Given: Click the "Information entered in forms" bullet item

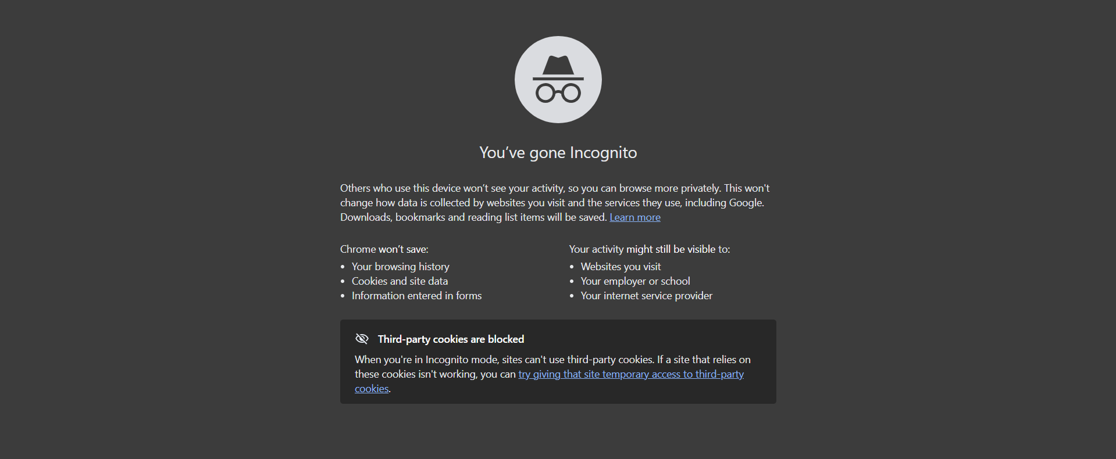Looking at the screenshot, I should coord(417,296).
